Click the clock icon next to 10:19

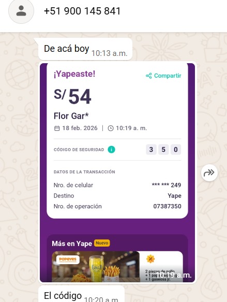[x=111, y=128]
